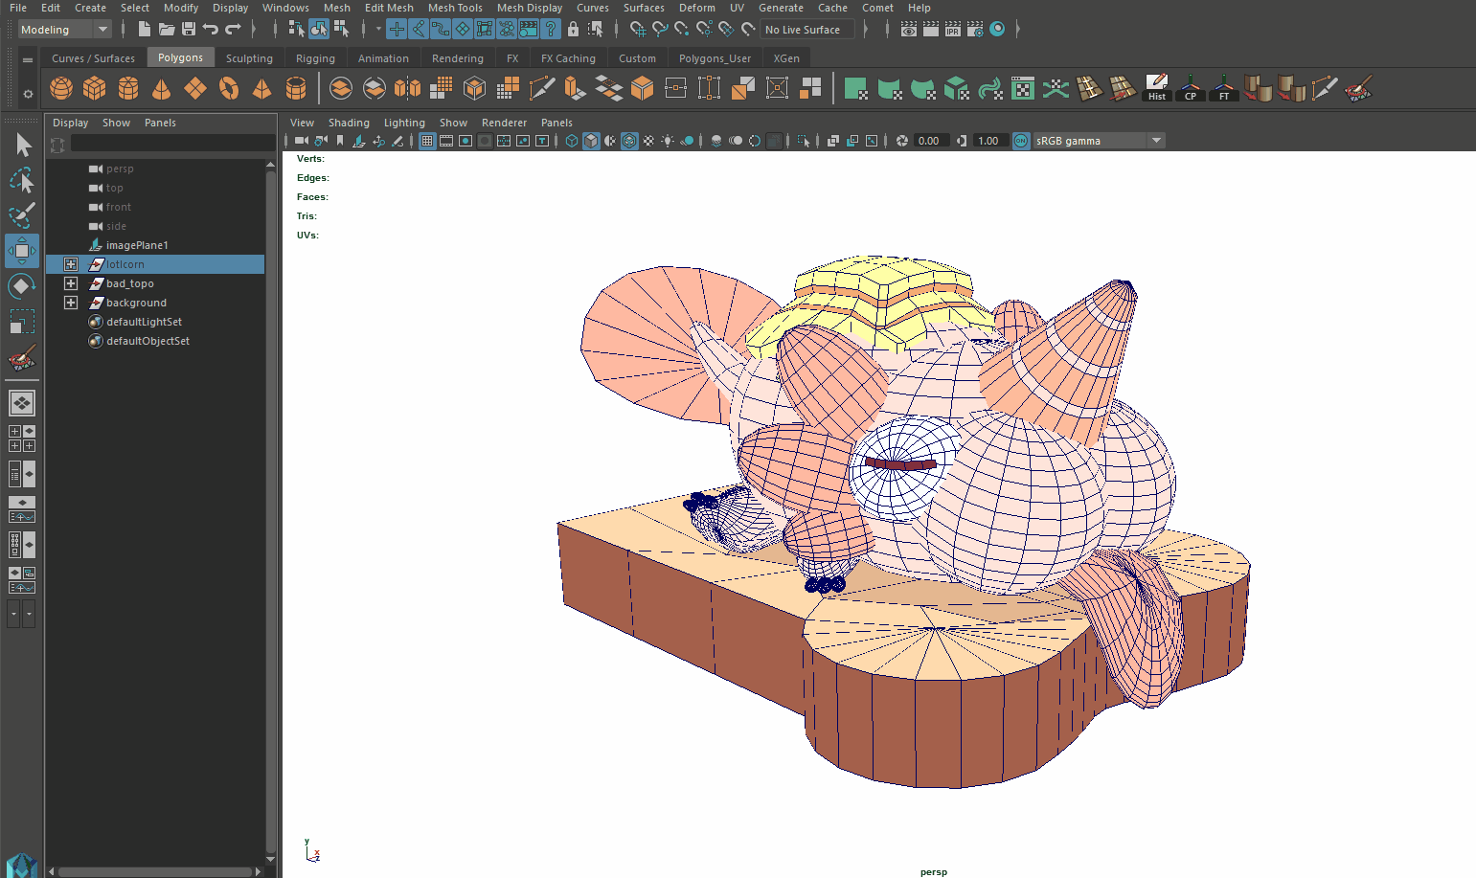Viewport: 1476px width, 878px height.
Task: Click the viewport gamma value field 1.00
Action: (989, 141)
